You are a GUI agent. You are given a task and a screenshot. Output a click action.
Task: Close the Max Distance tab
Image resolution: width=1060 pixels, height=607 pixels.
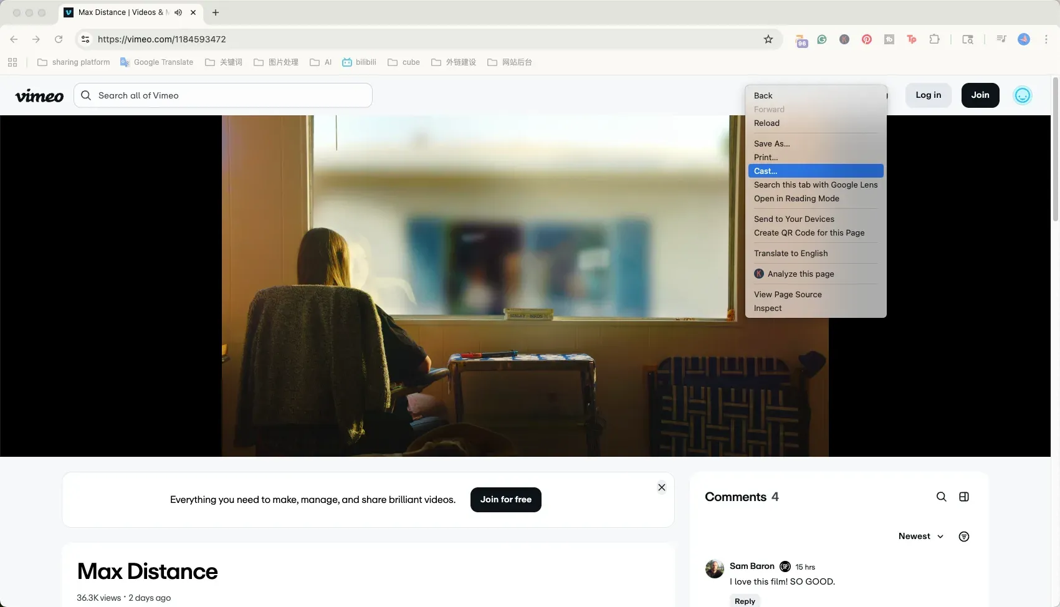(x=193, y=12)
